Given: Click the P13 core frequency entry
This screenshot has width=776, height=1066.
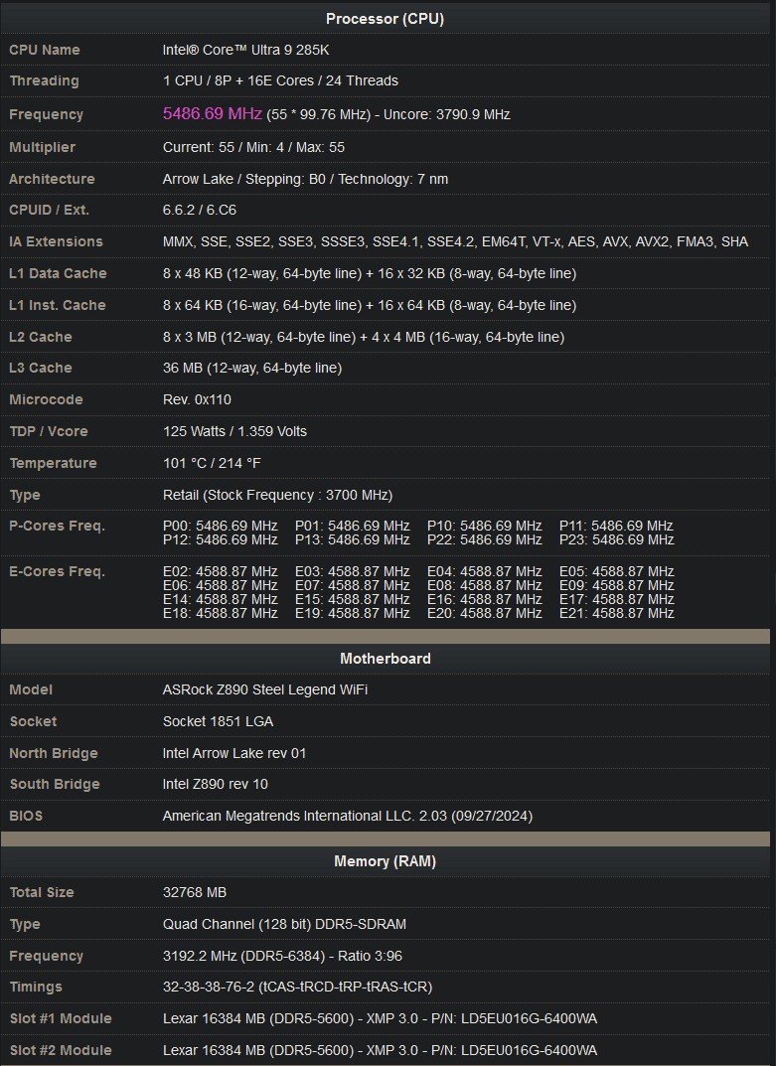Looking at the screenshot, I should (353, 539).
